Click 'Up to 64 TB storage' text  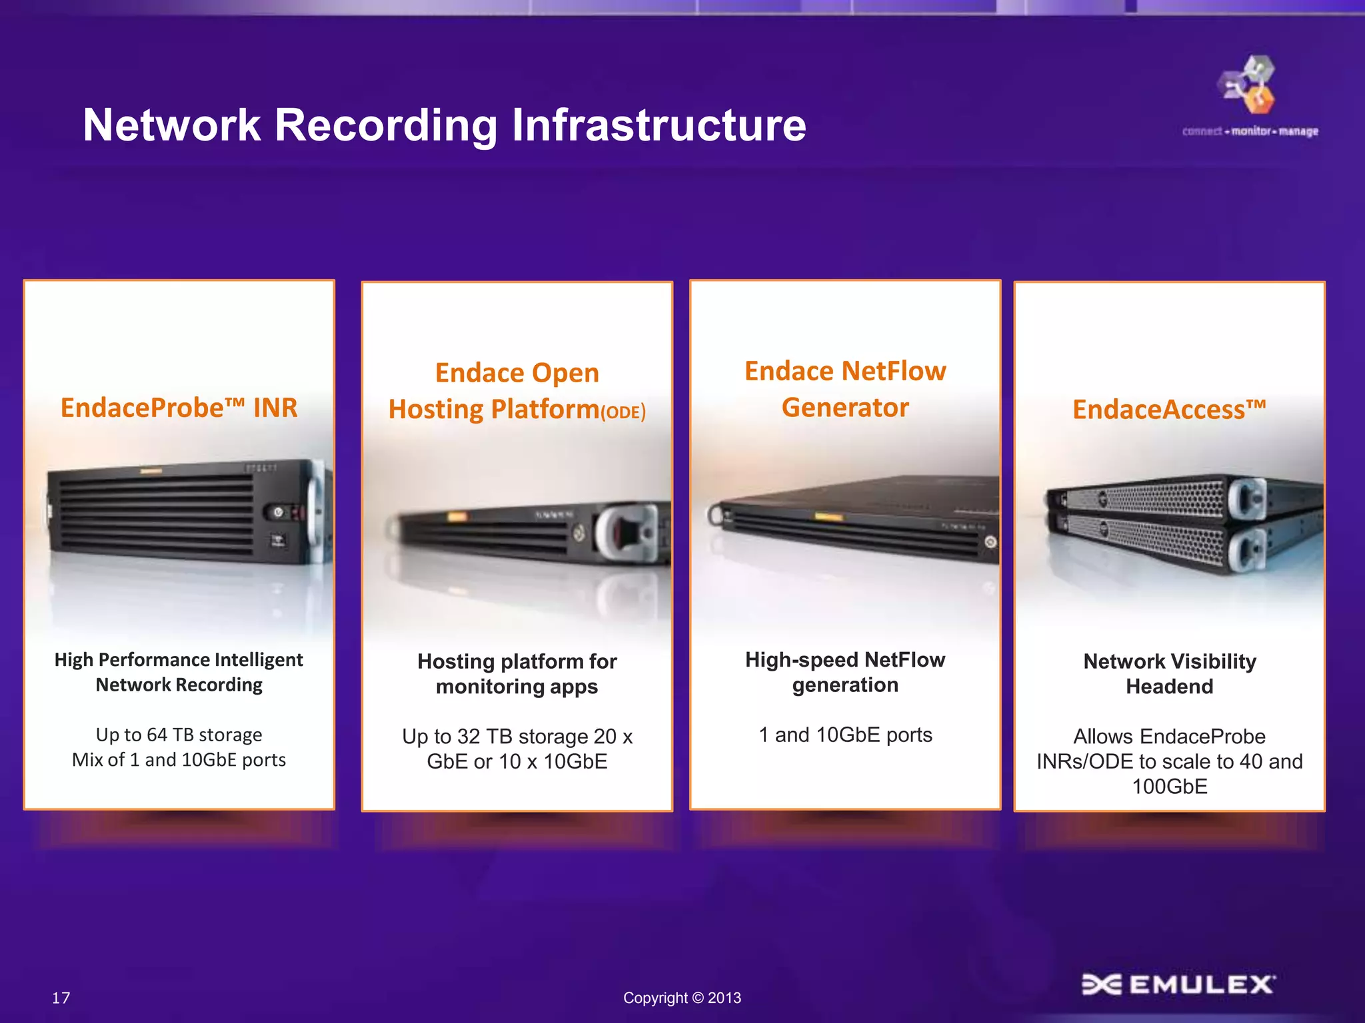coord(179,735)
